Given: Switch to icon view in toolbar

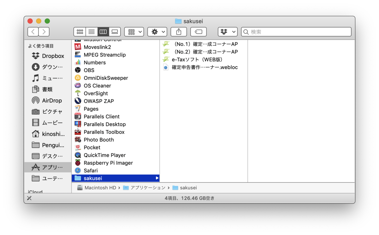Looking at the screenshot, I should pyautogui.click(x=80, y=32).
